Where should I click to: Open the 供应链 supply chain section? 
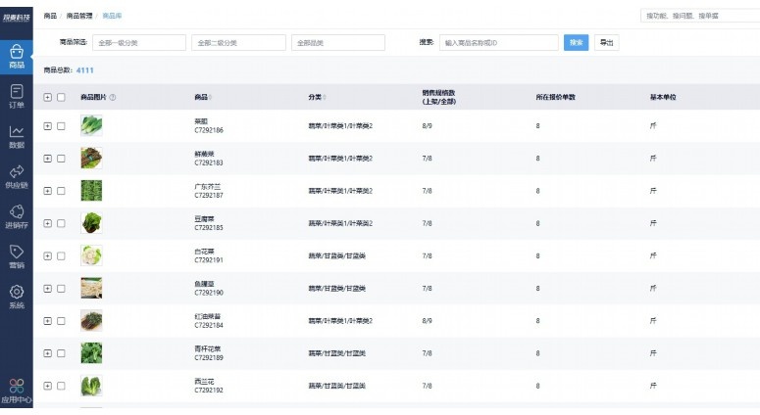point(17,177)
